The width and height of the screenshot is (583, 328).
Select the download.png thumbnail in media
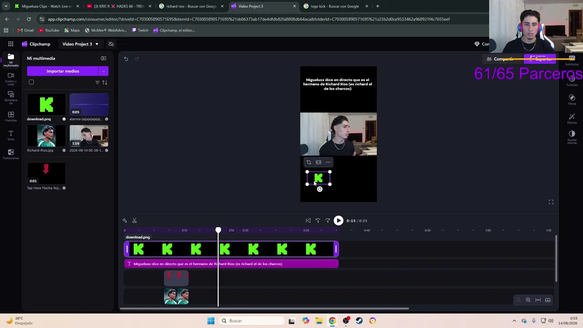(x=46, y=104)
